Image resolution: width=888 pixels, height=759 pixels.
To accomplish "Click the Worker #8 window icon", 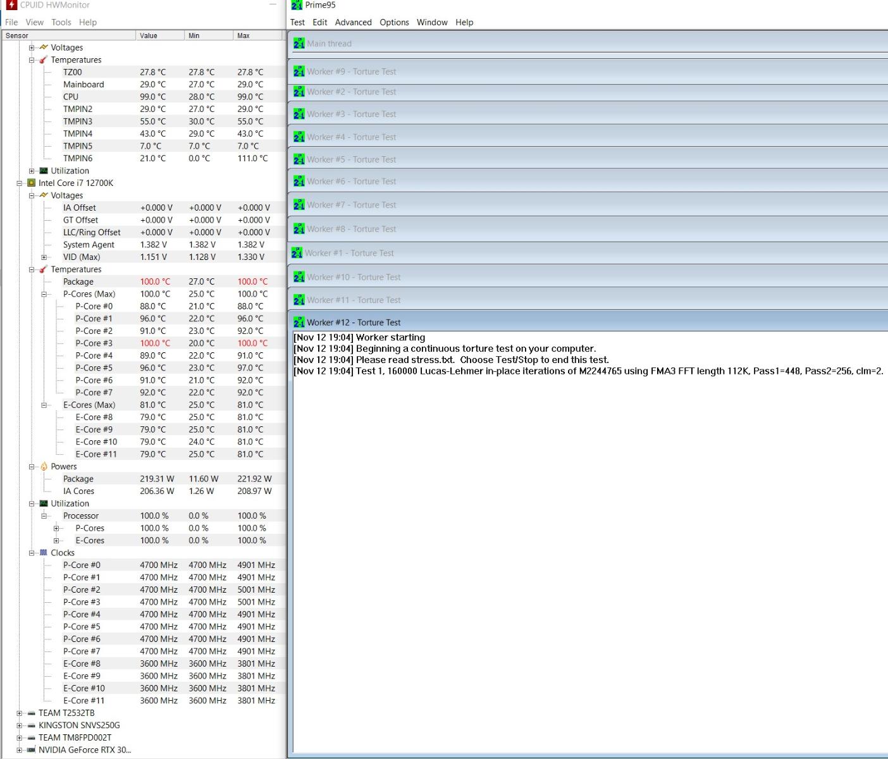I will [299, 229].
